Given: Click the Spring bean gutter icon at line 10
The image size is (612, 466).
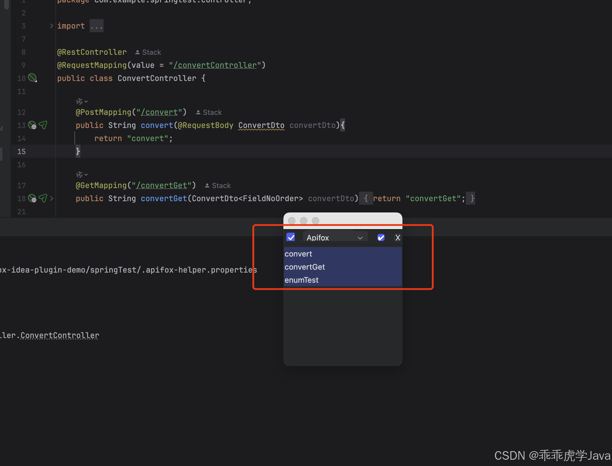Looking at the screenshot, I should [x=32, y=78].
